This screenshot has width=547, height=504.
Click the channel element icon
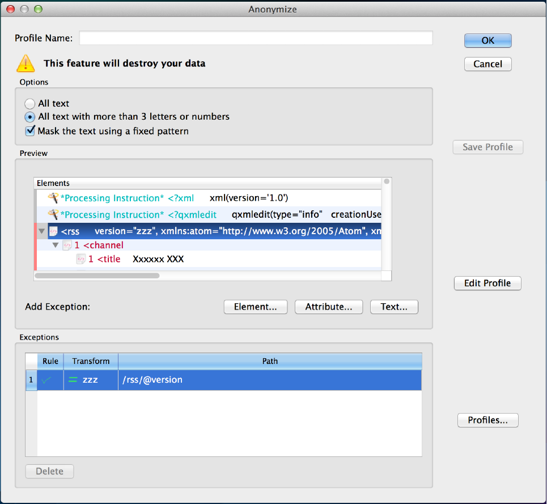67,245
